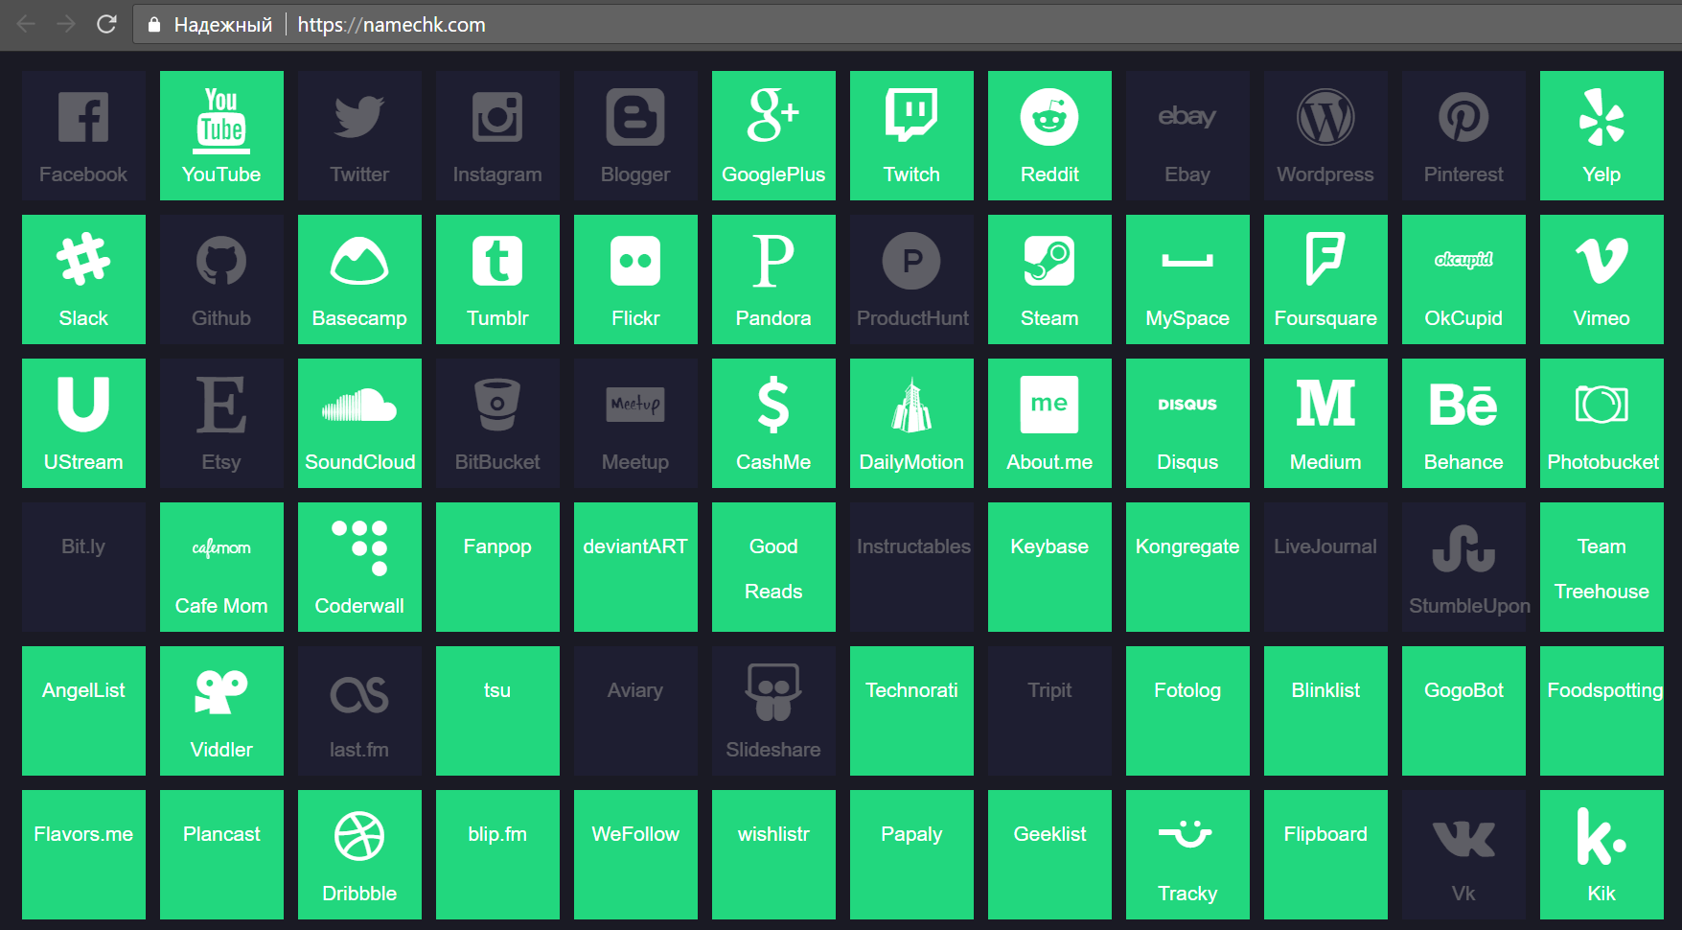
Task: Click the Tracky smile icon
Action: [x=1187, y=834]
